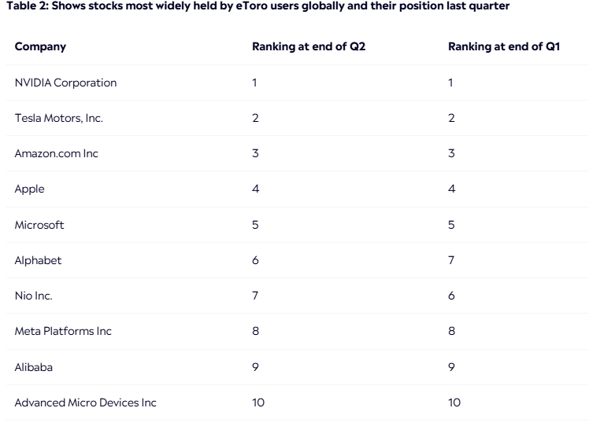
Task: Click the Microsoft company name
Action: [39, 225]
